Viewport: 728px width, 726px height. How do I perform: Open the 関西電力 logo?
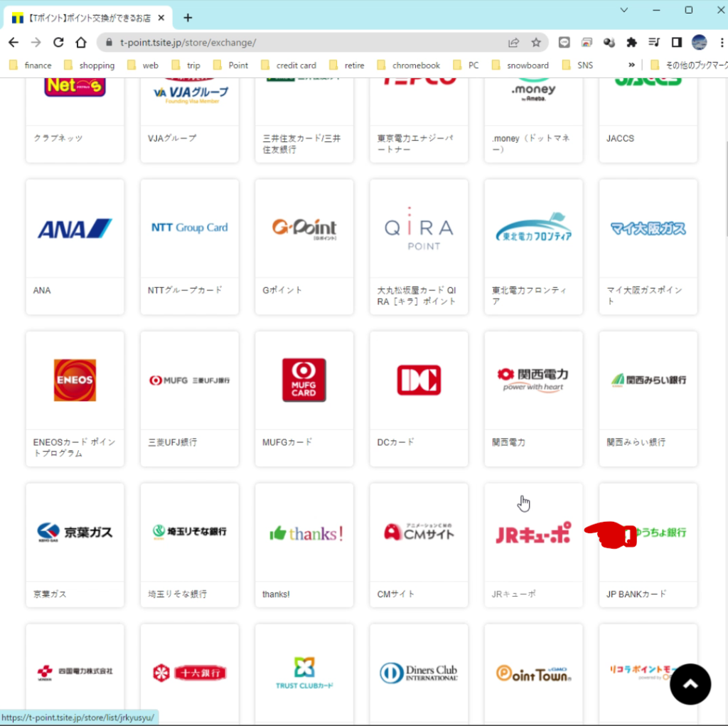coord(533,380)
